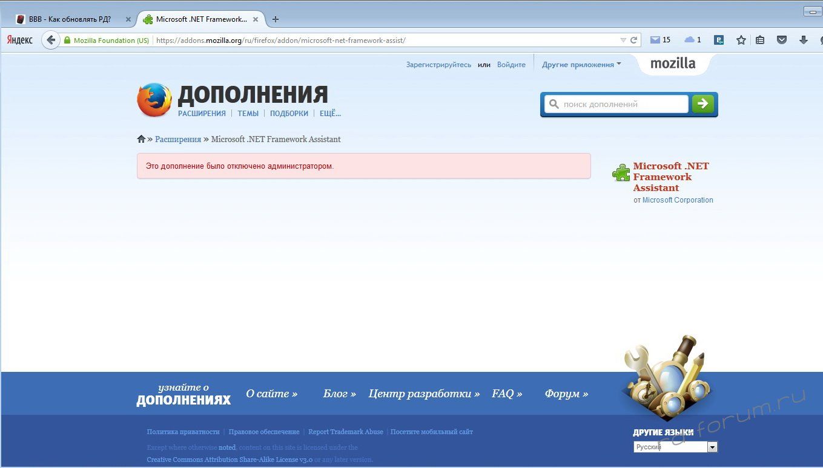Open the 'РАСШИРЕНИЯ' navigation menu item
Screen dimensions: 823x468
pyautogui.click(x=202, y=114)
